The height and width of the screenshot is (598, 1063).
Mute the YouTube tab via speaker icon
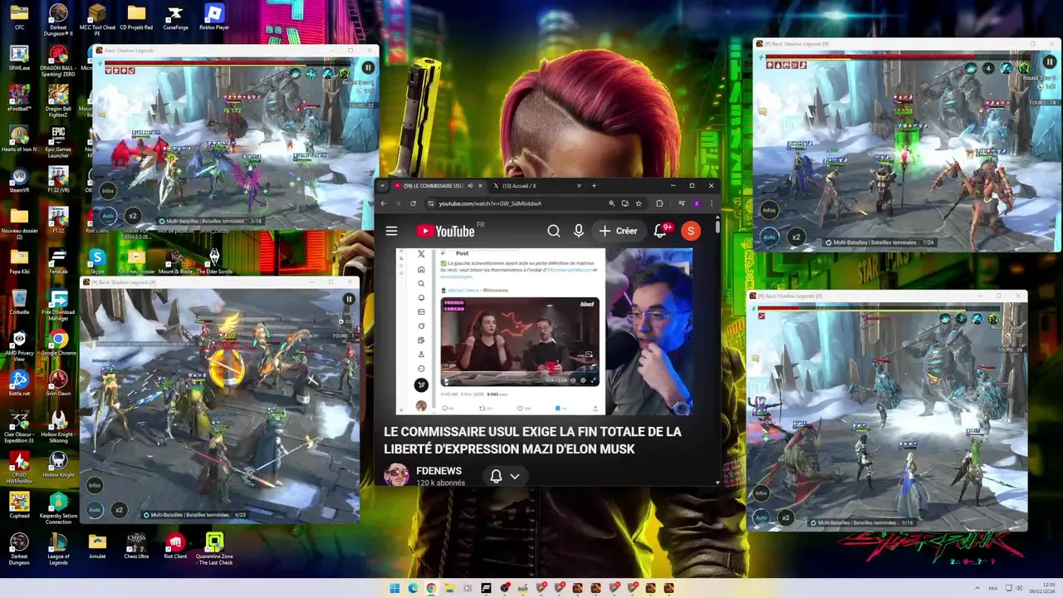[470, 186]
